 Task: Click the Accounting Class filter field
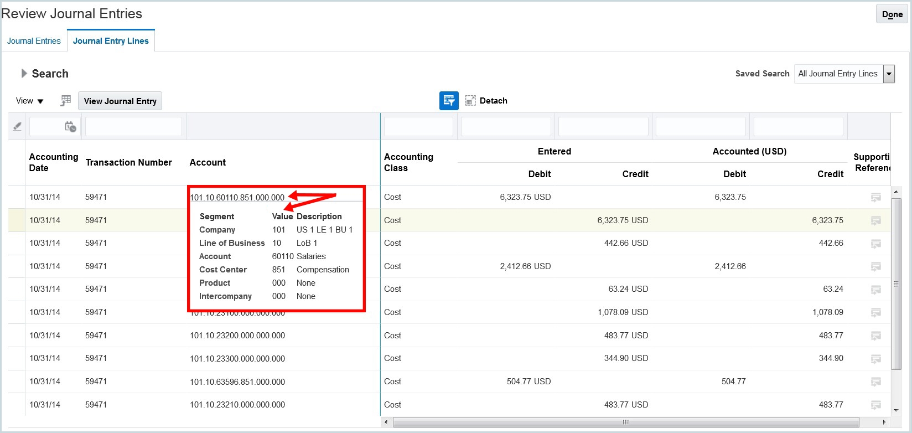tap(418, 127)
